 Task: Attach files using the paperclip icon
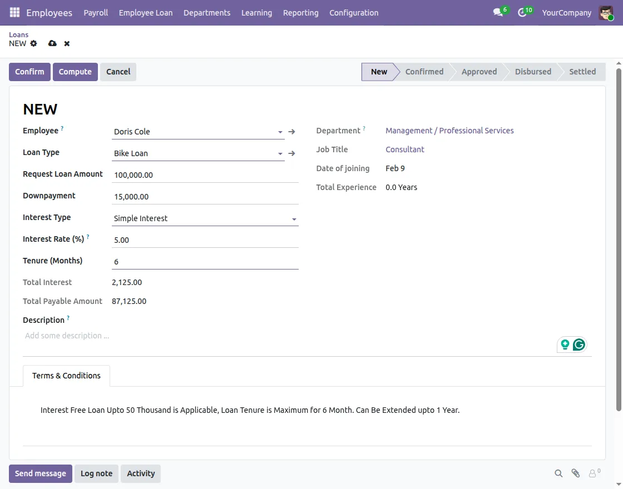point(575,473)
